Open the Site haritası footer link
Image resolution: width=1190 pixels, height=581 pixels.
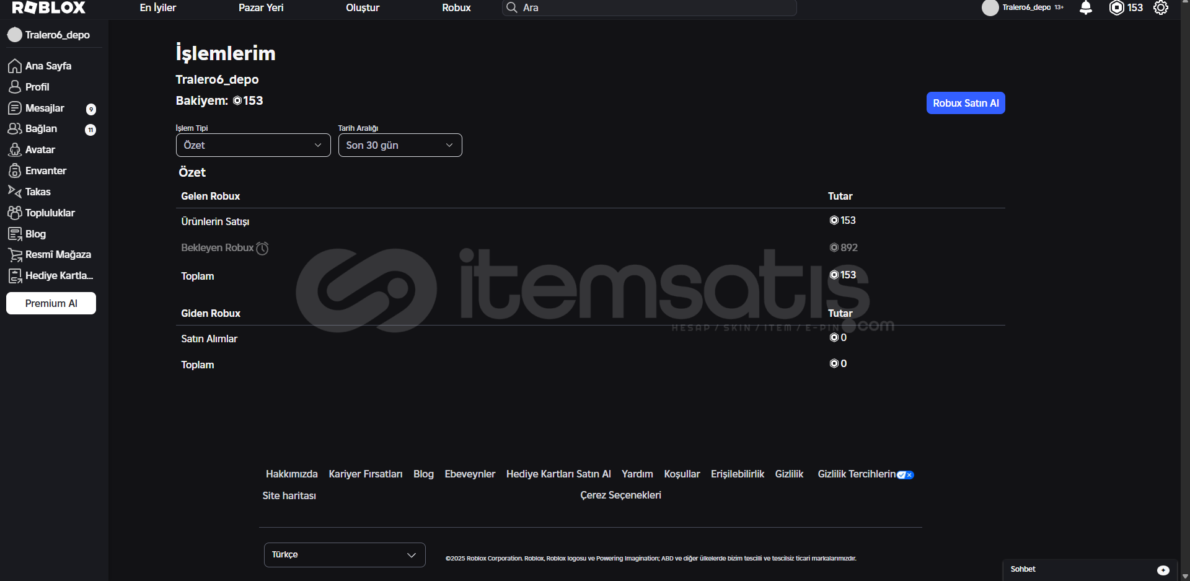click(x=289, y=495)
